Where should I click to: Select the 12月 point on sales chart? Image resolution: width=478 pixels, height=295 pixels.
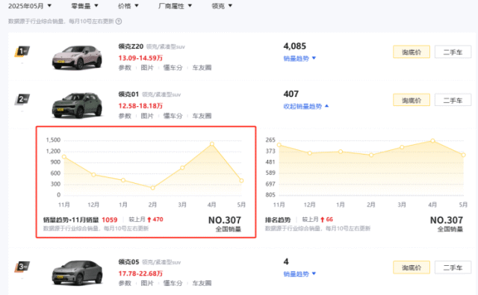[93, 175]
